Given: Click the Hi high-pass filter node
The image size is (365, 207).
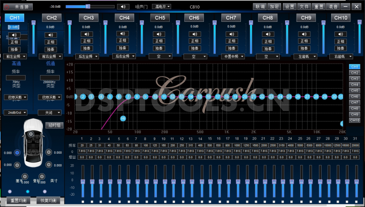Looking at the screenshot, I should click(x=123, y=118).
